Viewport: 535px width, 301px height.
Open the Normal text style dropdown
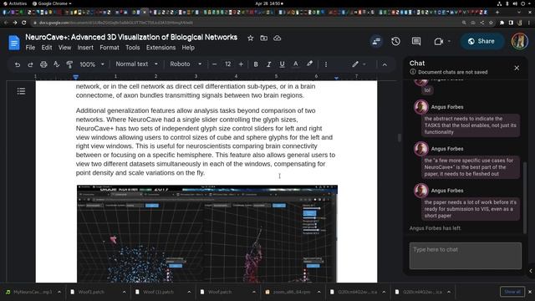tap(136, 64)
